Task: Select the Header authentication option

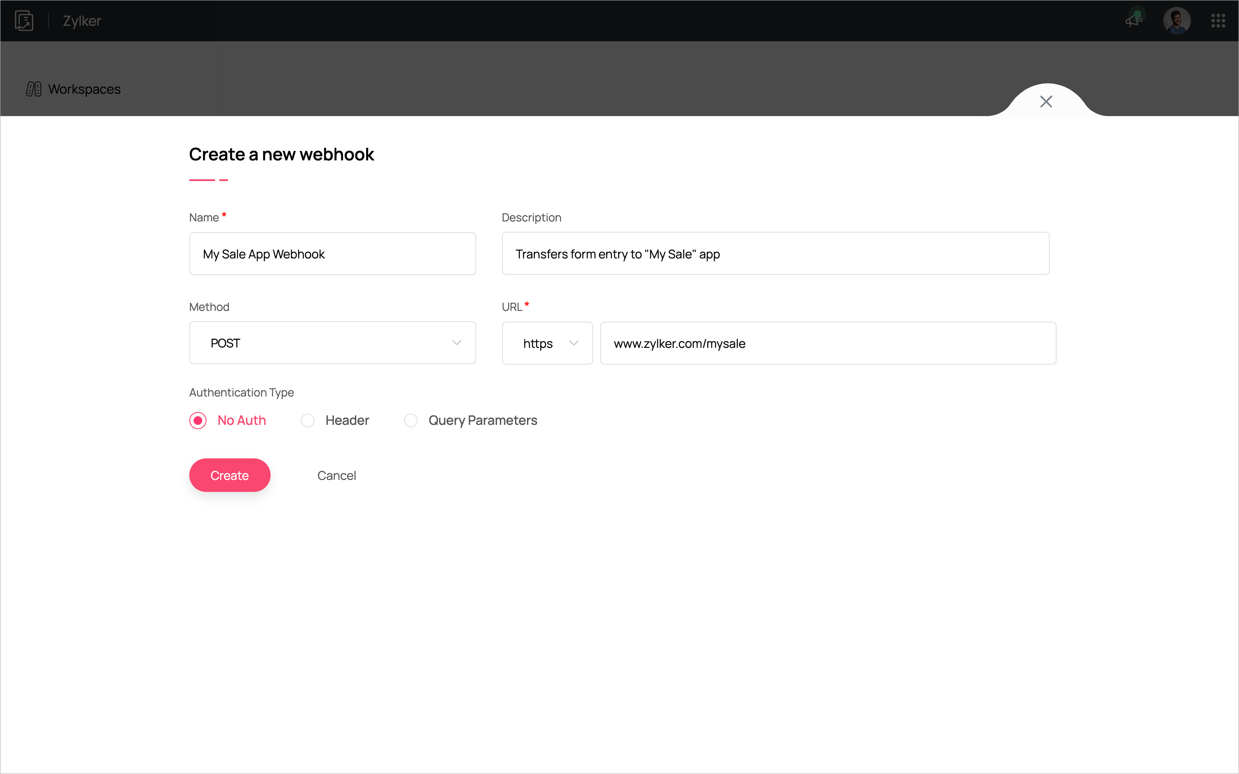Action: point(307,420)
